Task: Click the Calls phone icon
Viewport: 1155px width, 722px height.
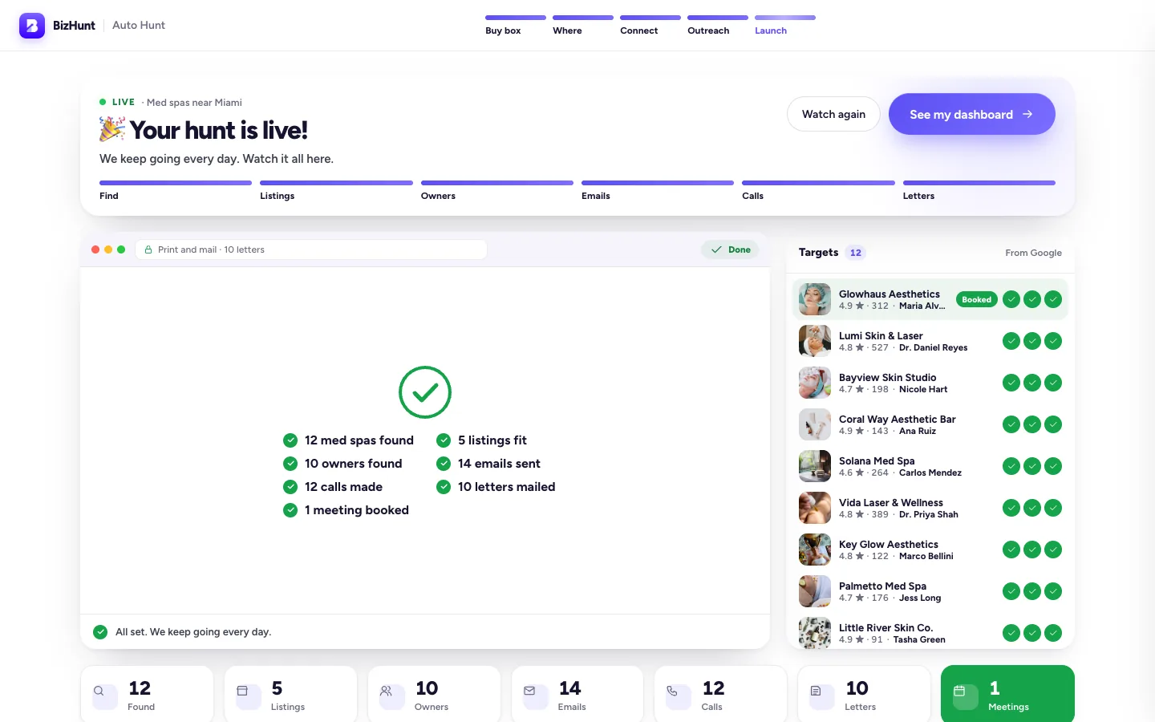Action: click(x=672, y=691)
